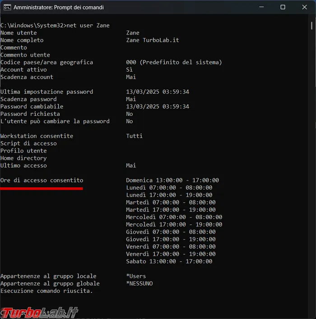Click 'Martedì 07:00:00 - 08:00:00' line
The image size is (316, 319).
click(x=171, y=202)
